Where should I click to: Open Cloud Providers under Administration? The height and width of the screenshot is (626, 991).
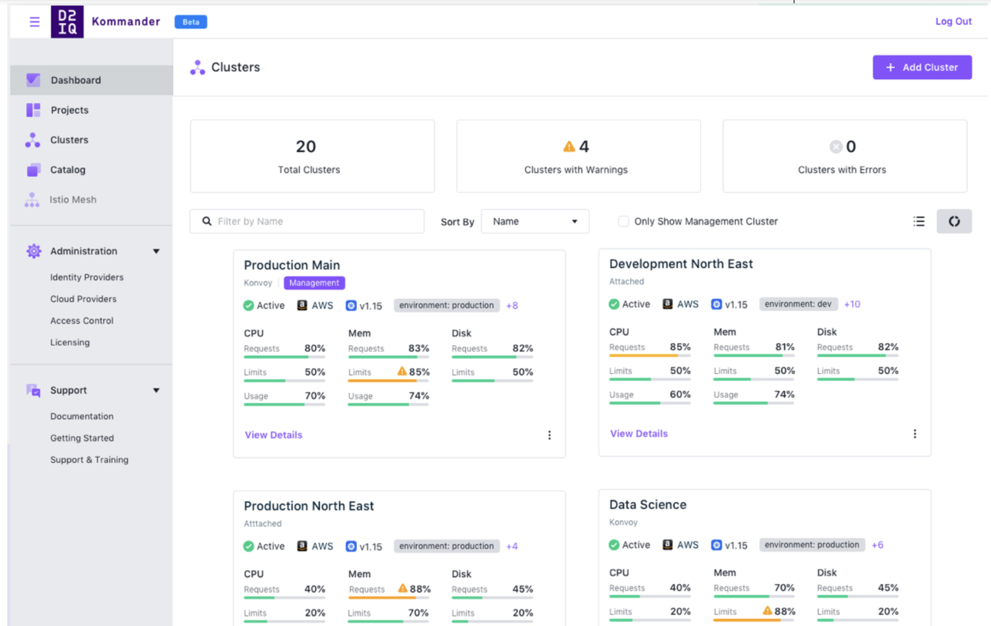pyautogui.click(x=83, y=299)
